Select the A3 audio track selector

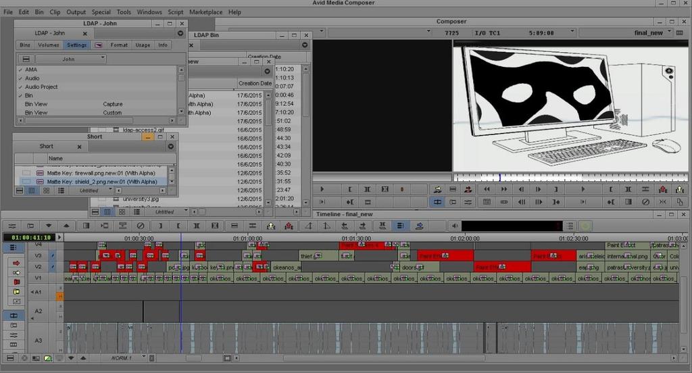(x=39, y=341)
